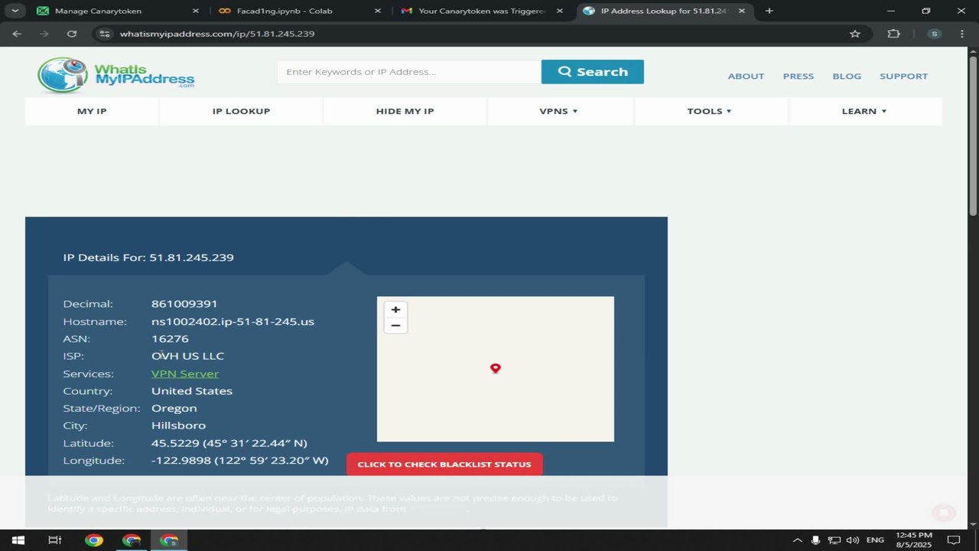The height and width of the screenshot is (551, 979).
Task: Close the Manage Canarytoken tab
Action: [195, 11]
